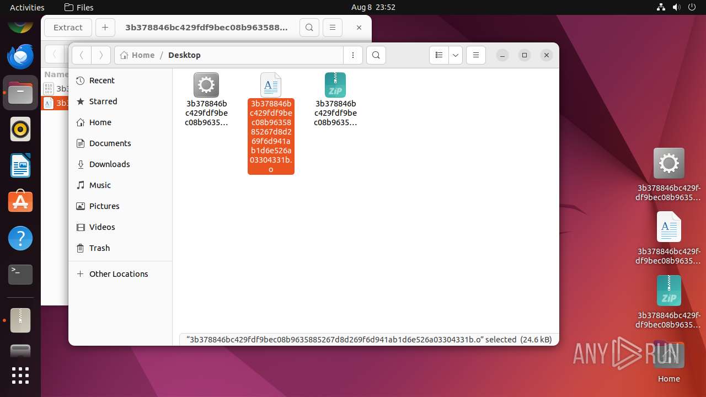
Task: Open path bar options three-dot menu
Action: 353,55
